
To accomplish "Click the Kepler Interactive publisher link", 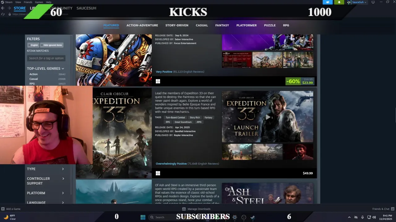I will (183, 135).
